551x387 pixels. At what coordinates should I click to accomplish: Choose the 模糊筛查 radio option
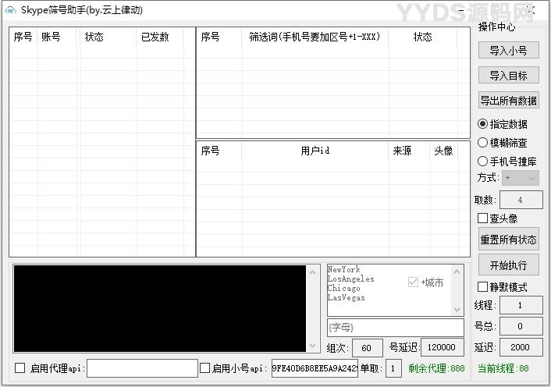tap(483, 143)
